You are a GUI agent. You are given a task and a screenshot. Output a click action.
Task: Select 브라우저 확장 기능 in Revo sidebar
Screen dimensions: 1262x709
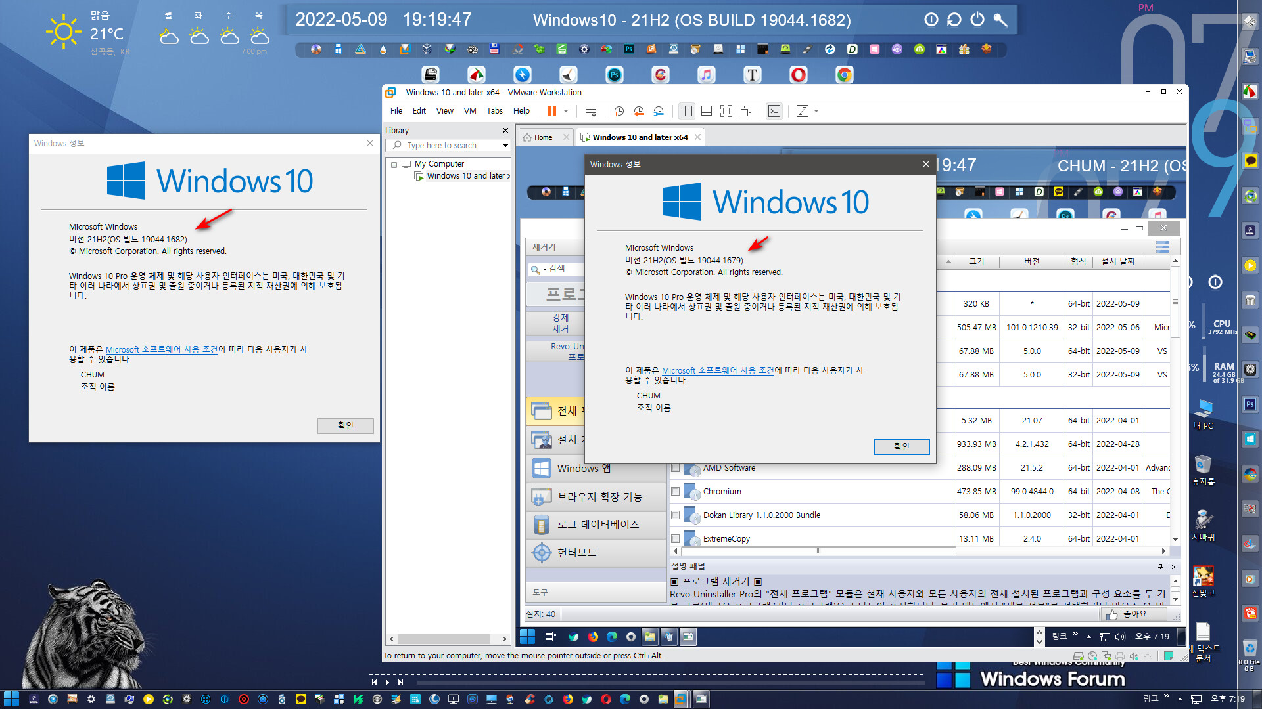pyautogui.click(x=596, y=497)
